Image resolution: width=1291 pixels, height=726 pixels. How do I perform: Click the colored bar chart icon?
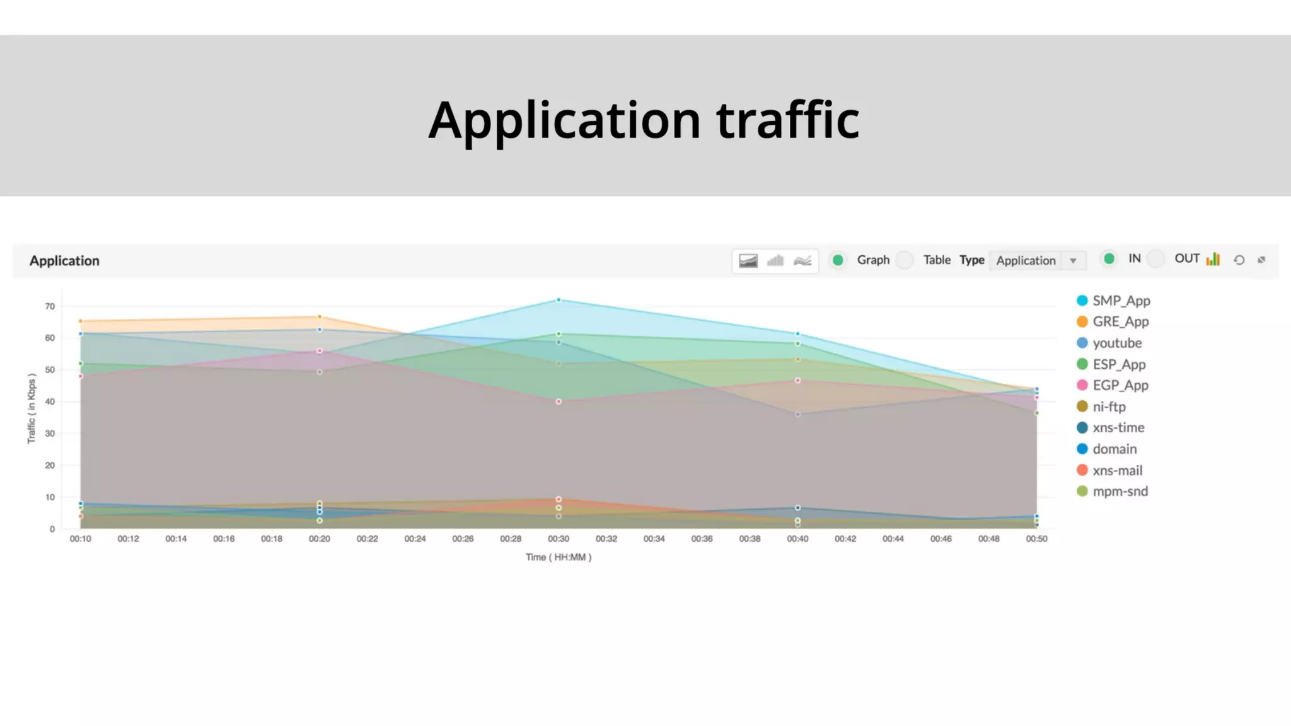pyautogui.click(x=1213, y=259)
